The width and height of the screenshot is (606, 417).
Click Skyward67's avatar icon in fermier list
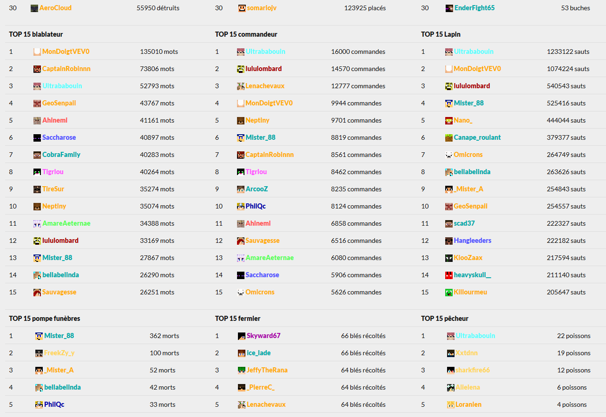pos(242,336)
